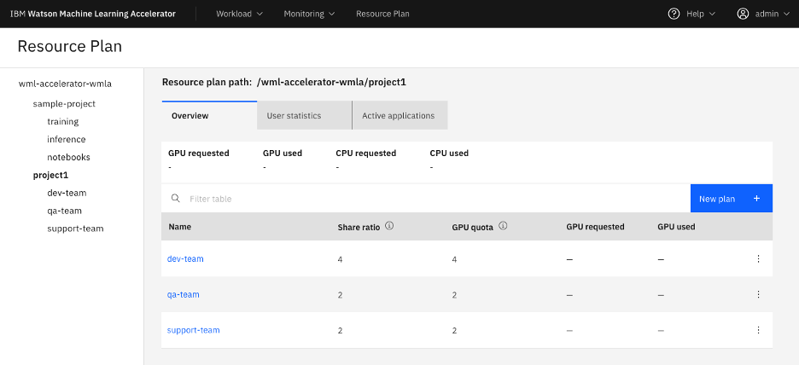799x365 pixels.
Task: Click the search magnifier icon
Action: pos(175,199)
